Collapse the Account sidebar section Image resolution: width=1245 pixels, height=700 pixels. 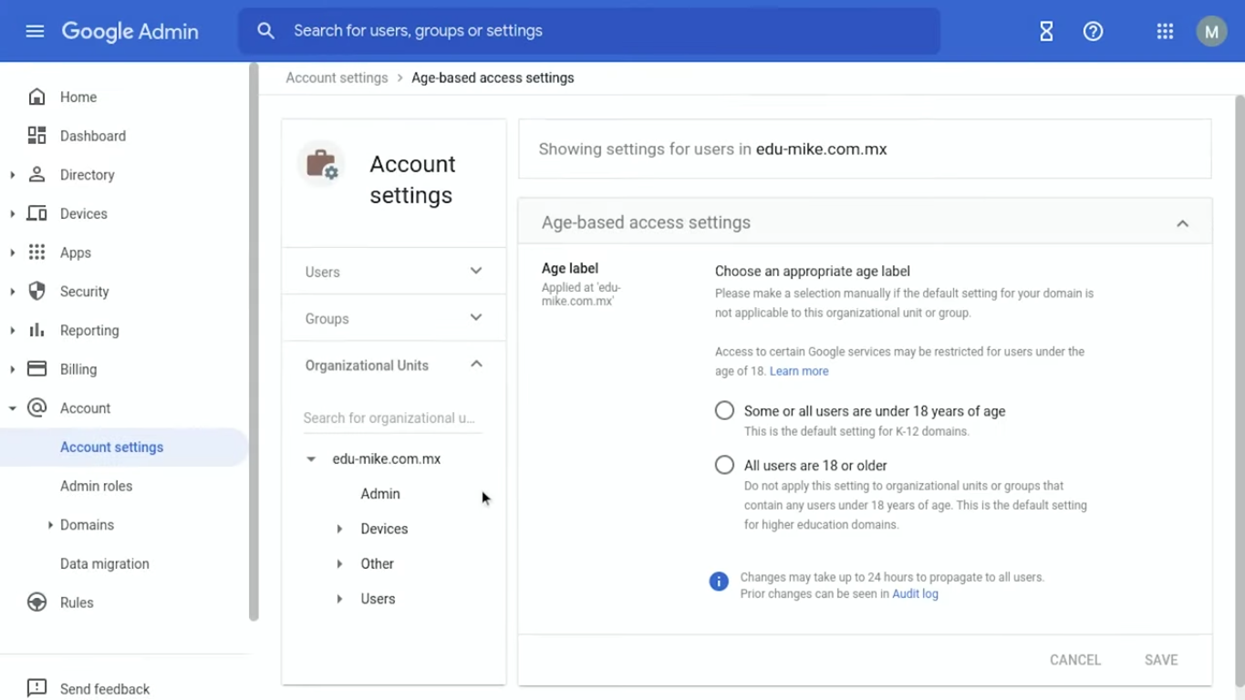pyautogui.click(x=12, y=408)
